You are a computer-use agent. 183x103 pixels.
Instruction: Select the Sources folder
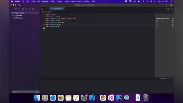(19, 15)
